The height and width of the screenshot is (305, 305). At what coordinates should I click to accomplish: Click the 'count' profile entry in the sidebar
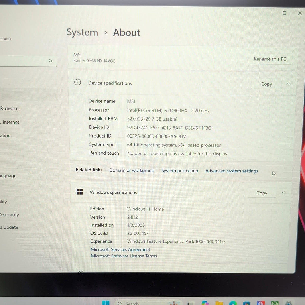[x=6, y=39]
